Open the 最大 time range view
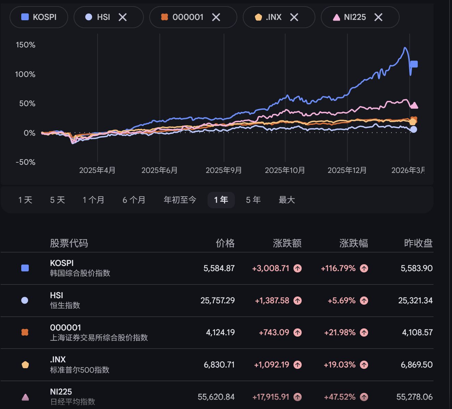 pos(287,200)
